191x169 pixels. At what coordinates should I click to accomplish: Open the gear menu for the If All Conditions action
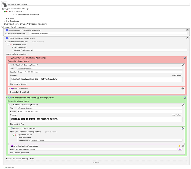187,38
